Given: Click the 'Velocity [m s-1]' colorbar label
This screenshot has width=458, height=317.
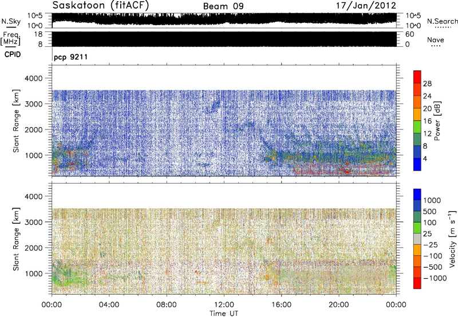Looking at the screenshot, I should [452, 239].
